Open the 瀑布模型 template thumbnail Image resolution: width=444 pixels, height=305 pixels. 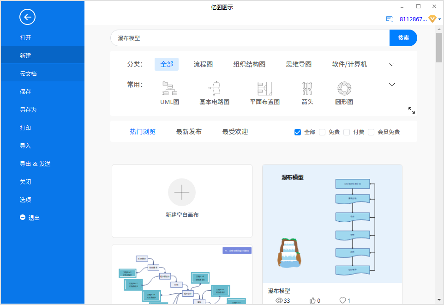tap(332, 224)
